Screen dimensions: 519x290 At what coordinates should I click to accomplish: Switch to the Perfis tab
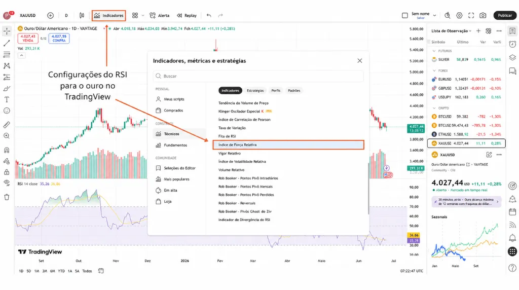click(276, 90)
